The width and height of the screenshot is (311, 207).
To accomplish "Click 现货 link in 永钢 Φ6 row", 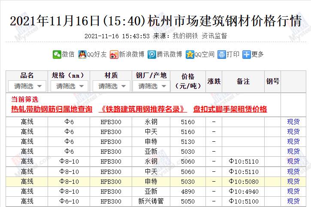I will click(293, 122).
